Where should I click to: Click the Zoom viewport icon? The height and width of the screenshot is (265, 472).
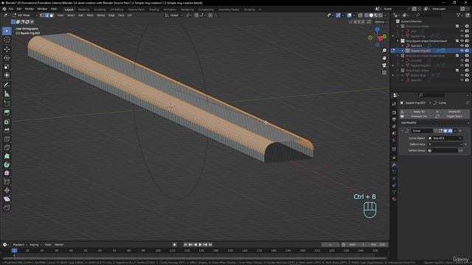tap(384, 51)
